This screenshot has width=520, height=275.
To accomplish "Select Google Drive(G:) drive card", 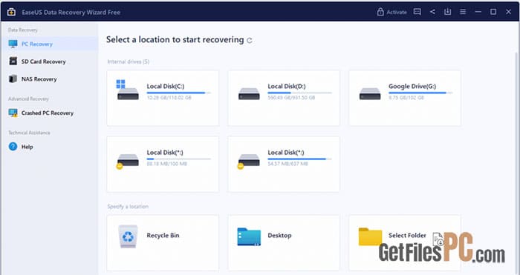I will click(x=405, y=98).
